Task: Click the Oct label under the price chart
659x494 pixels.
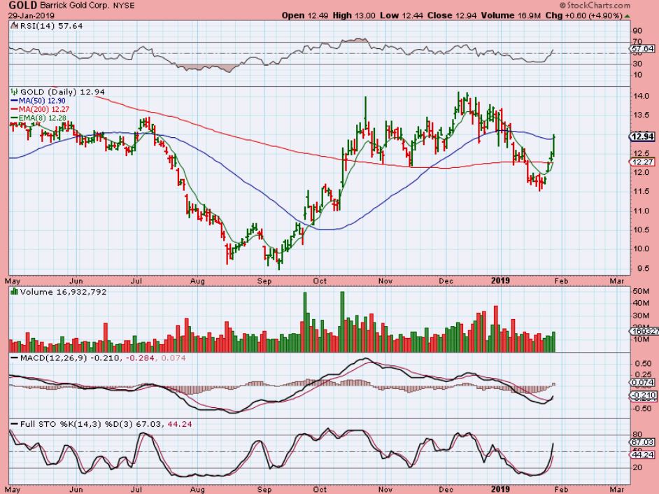Action: (x=320, y=281)
